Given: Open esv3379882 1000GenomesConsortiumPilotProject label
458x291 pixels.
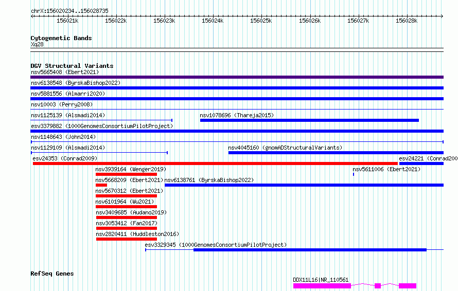Looking at the screenshot, I should click(102, 126).
